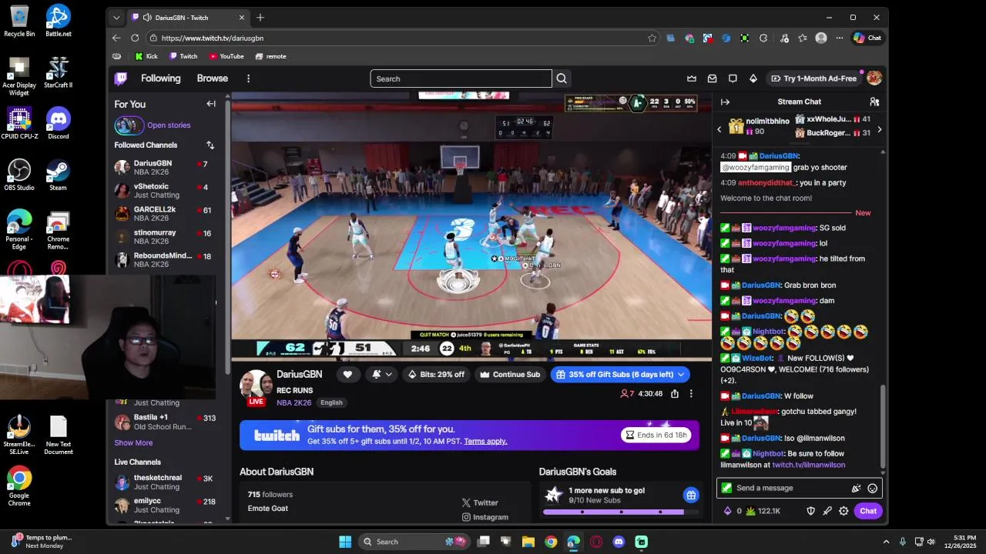Select vShetoxic in Followed Channels
This screenshot has width=986, height=554.
[165, 190]
